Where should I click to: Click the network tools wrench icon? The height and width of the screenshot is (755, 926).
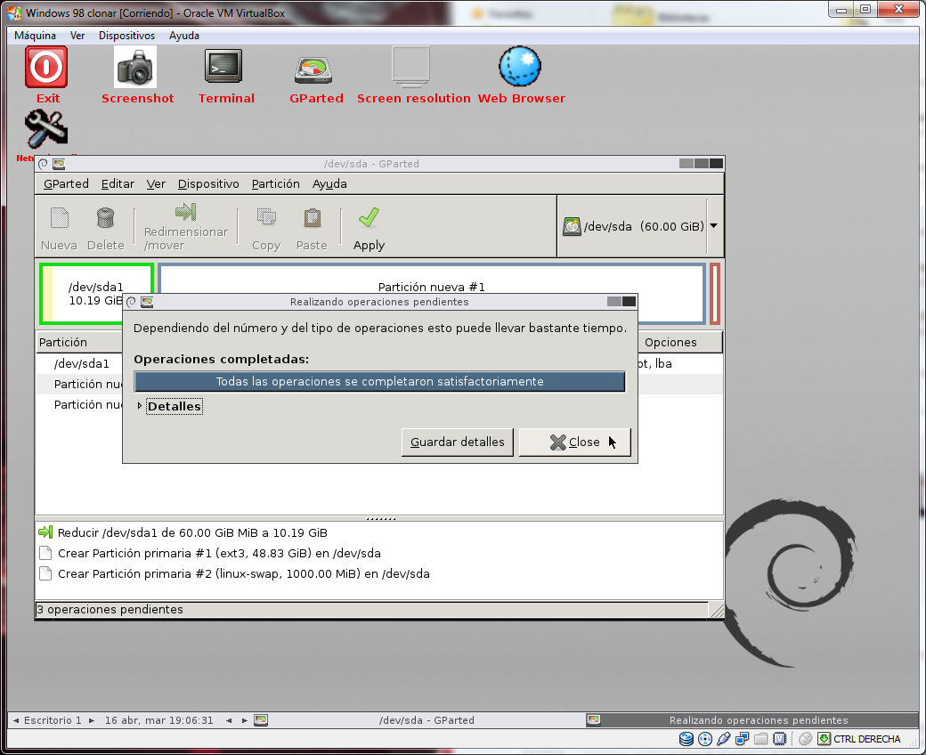[46, 130]
